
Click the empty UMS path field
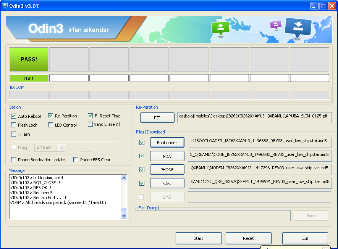(260, 197)
